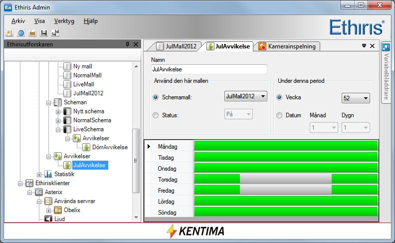Click the grey gap in Torsdag schedule
The height and width of the screenshot is (243, 395).
[x=286, y=179]
